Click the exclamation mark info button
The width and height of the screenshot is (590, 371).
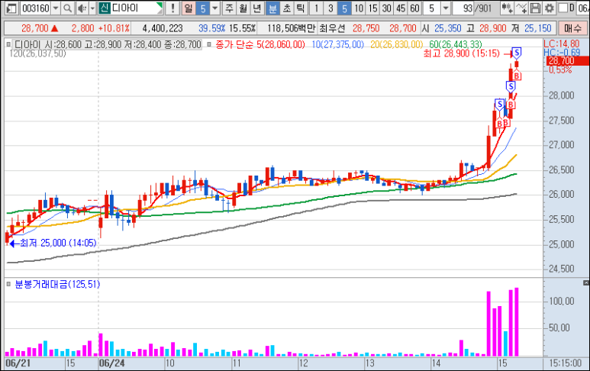(x=172, y=8)
